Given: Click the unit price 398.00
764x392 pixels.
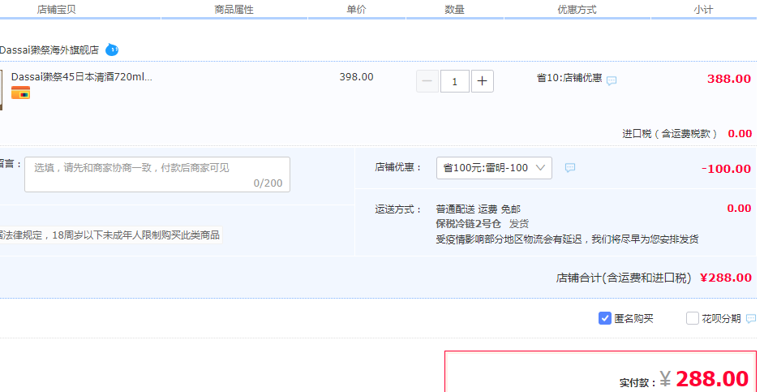Looking at the screenshot, I should (x=356, y=77).
